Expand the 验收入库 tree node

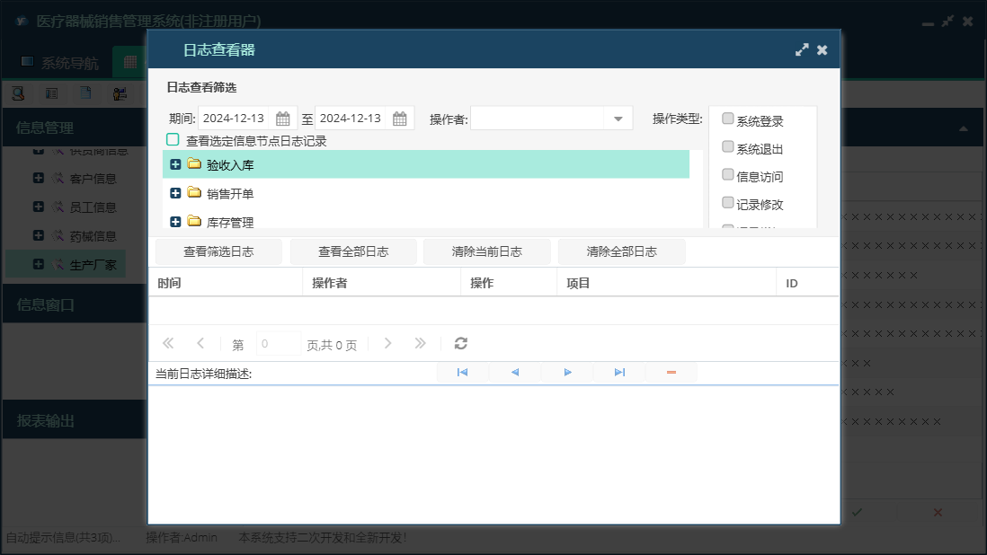coord(175,164)
